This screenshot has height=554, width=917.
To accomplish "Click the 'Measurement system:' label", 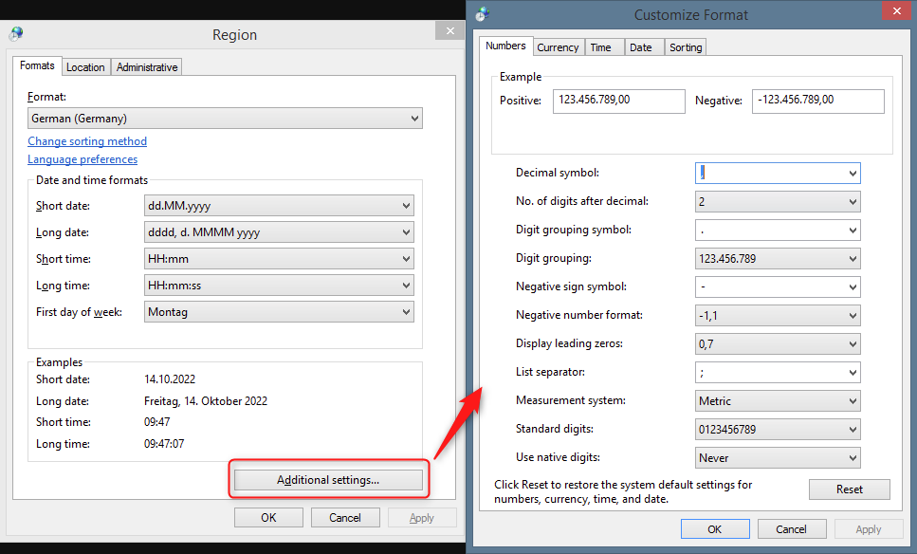I will click(570, 400).
